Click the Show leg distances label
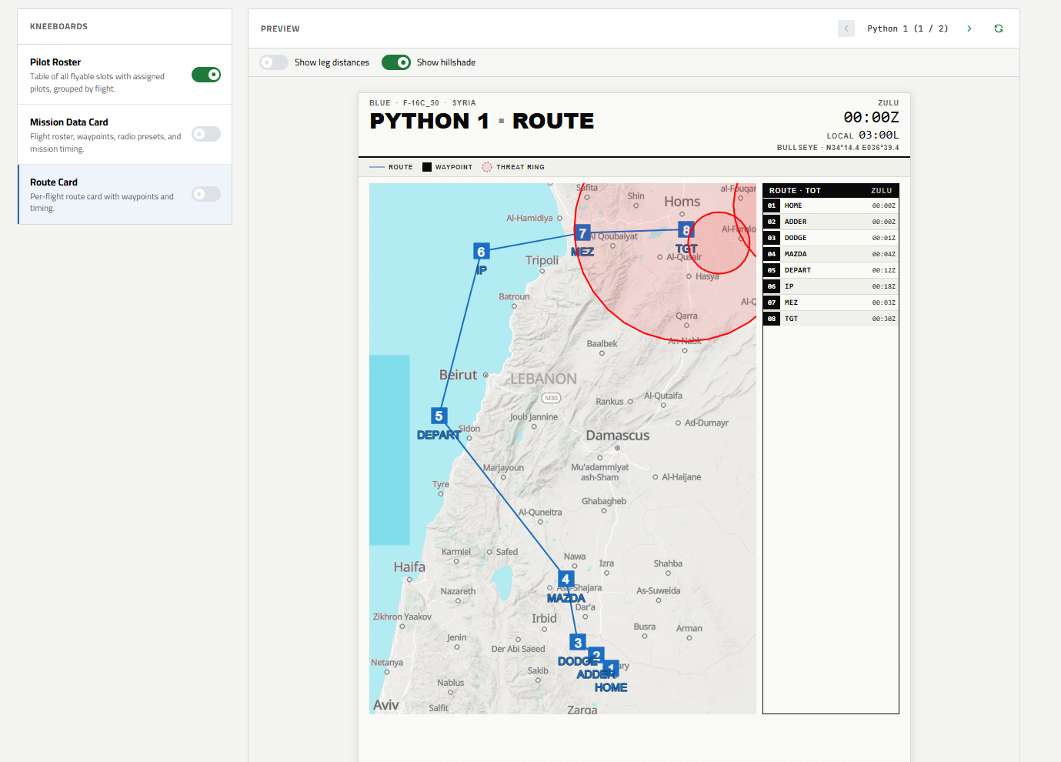This screenshot has height=762, width=1061. (332, 62)
